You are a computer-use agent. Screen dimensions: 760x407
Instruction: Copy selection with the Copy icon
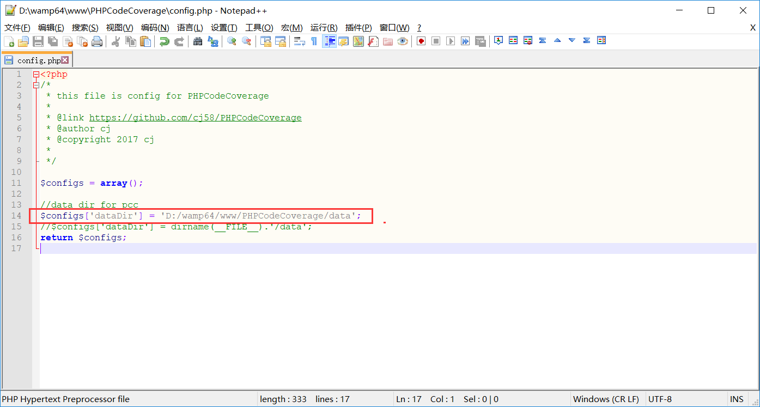coord(131,41)
